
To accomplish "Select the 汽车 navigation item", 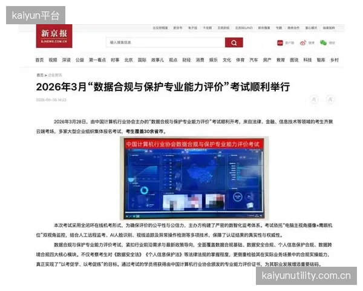I will point(253,60).
